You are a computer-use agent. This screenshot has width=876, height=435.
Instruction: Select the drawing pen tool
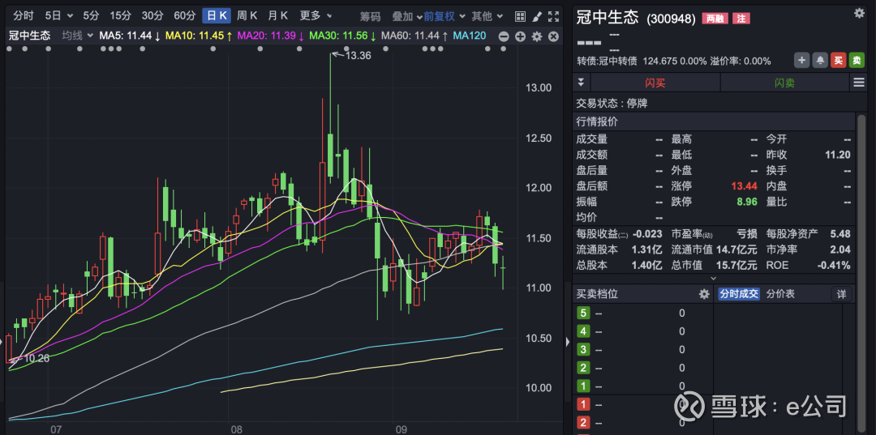tap(536, 16)
